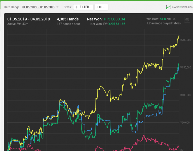Click the ¥150,000 axis label
Screen dimensions: 193x151
point(186,67)
